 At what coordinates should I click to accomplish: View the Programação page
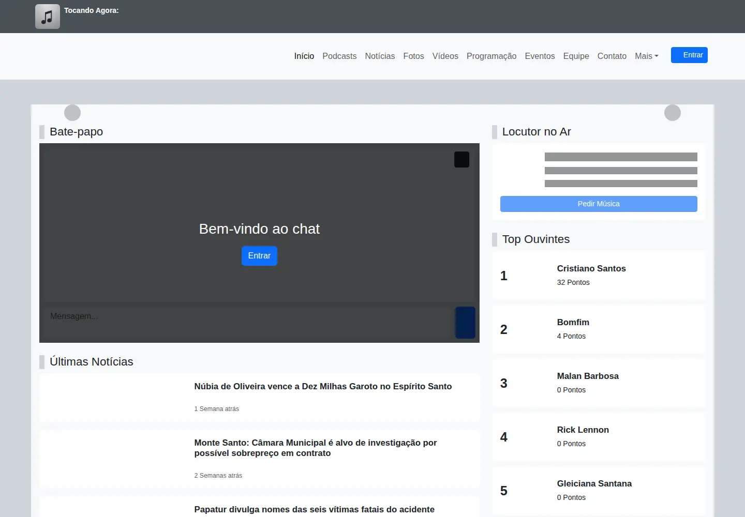[x=491, y=56]
